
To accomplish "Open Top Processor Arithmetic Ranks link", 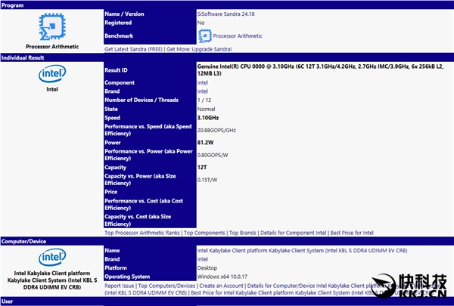I will 142,233.
